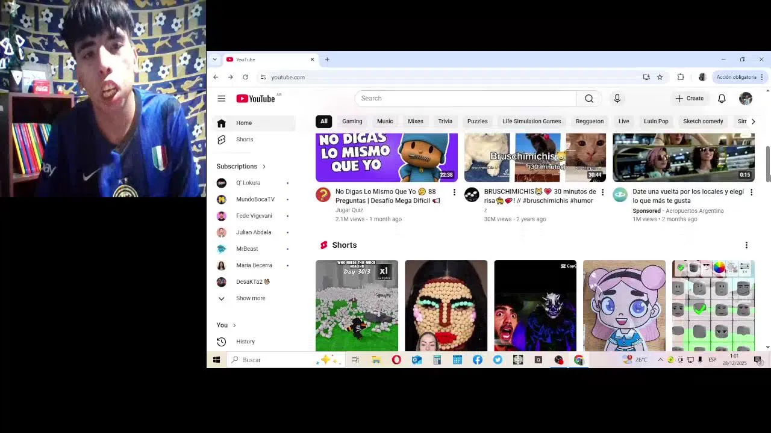Play the beaded face makeup short

(446, 306)
